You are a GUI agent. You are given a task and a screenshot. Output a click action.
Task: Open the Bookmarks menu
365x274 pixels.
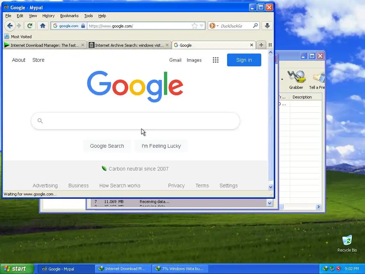point(70,16)
